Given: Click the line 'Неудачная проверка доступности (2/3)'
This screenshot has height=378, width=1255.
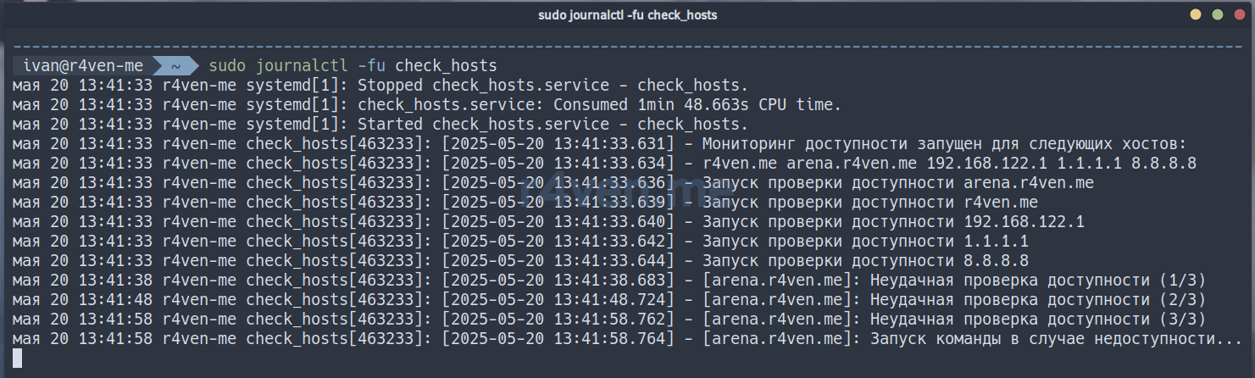Looking at the screenshot, I should (x=1038, y=299).
